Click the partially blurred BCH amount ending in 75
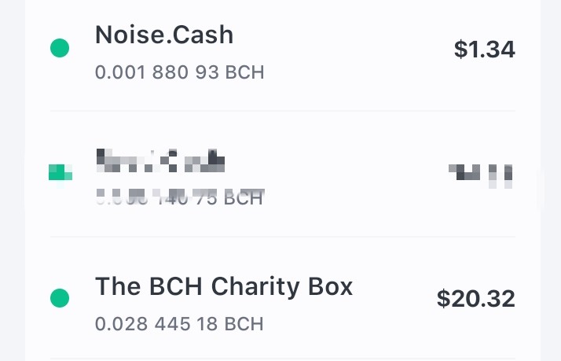 pos(181,197)
